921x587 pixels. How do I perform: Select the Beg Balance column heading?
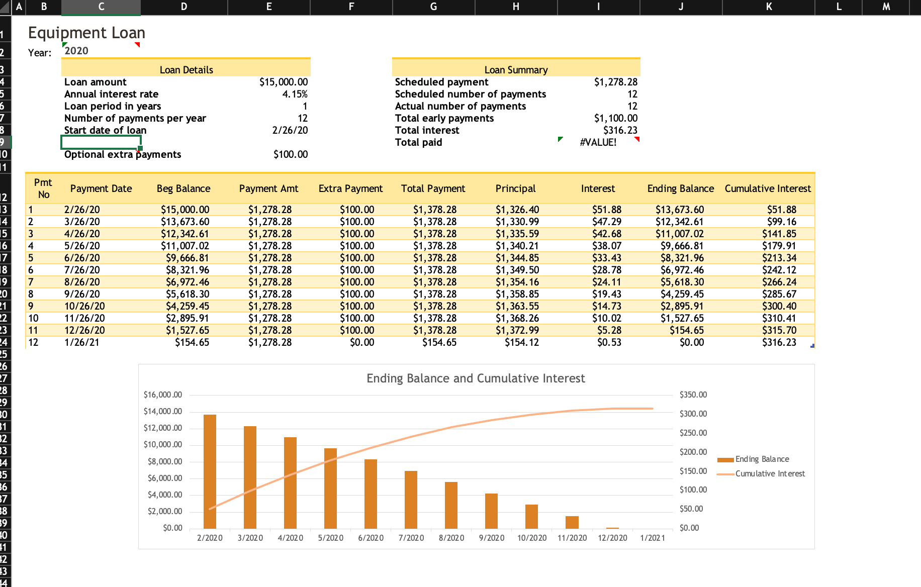(183, 188)
